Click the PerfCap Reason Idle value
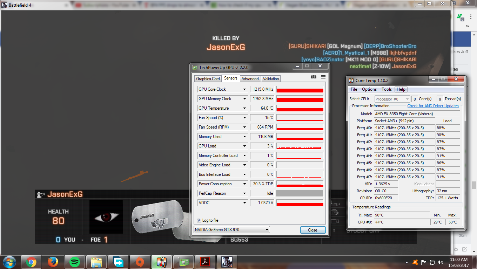477x269 pixels. 263,193
